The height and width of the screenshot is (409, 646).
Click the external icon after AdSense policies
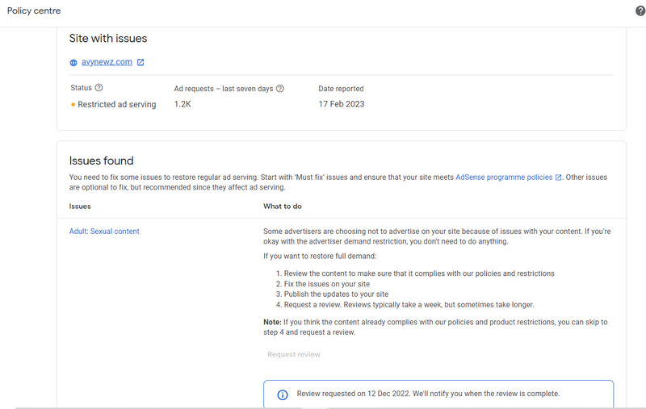558,177
